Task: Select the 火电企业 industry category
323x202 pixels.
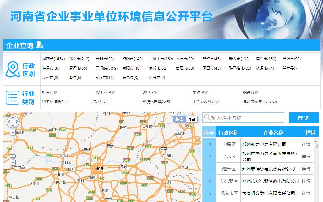Action: (150, 92)
